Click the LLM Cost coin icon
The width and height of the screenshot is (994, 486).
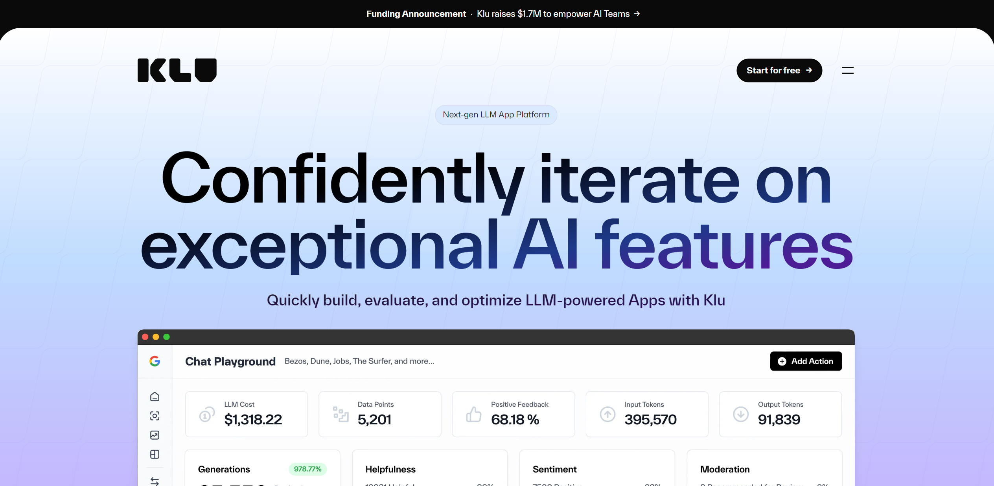(x=207, y=414)
